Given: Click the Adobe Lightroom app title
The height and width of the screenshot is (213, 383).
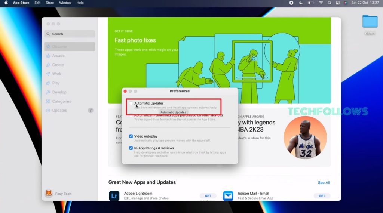Looking at the screenshot, I should pyautogui.click(x=138, y=193).
